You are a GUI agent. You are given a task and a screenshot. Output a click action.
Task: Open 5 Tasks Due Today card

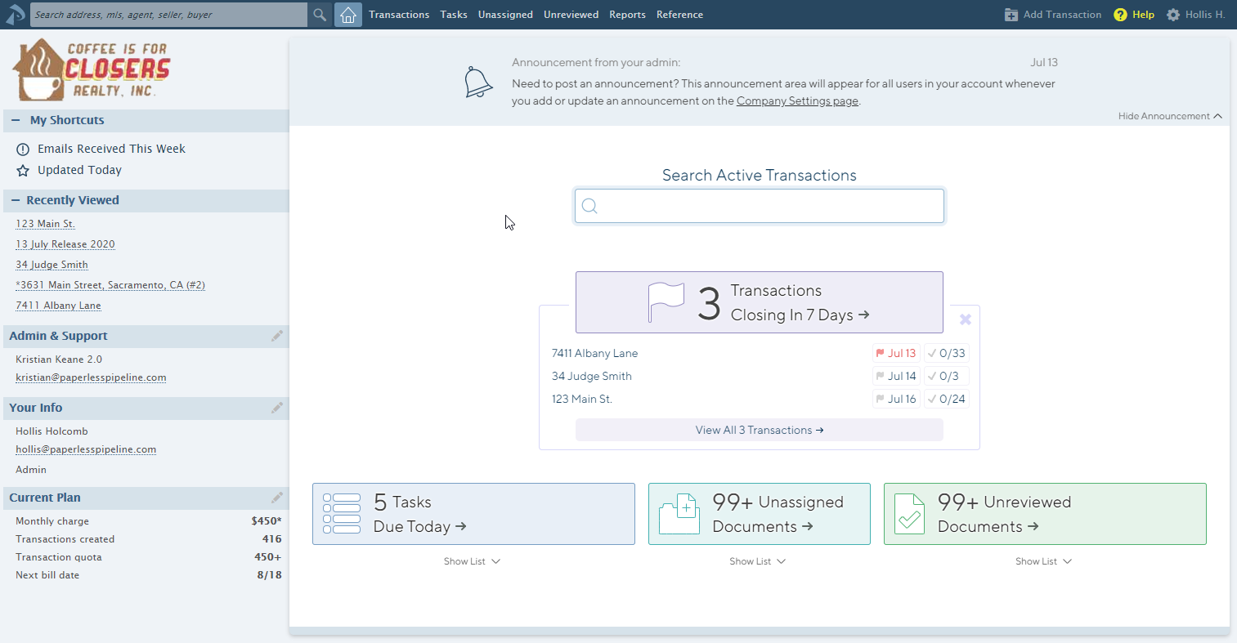pos(473,514)
